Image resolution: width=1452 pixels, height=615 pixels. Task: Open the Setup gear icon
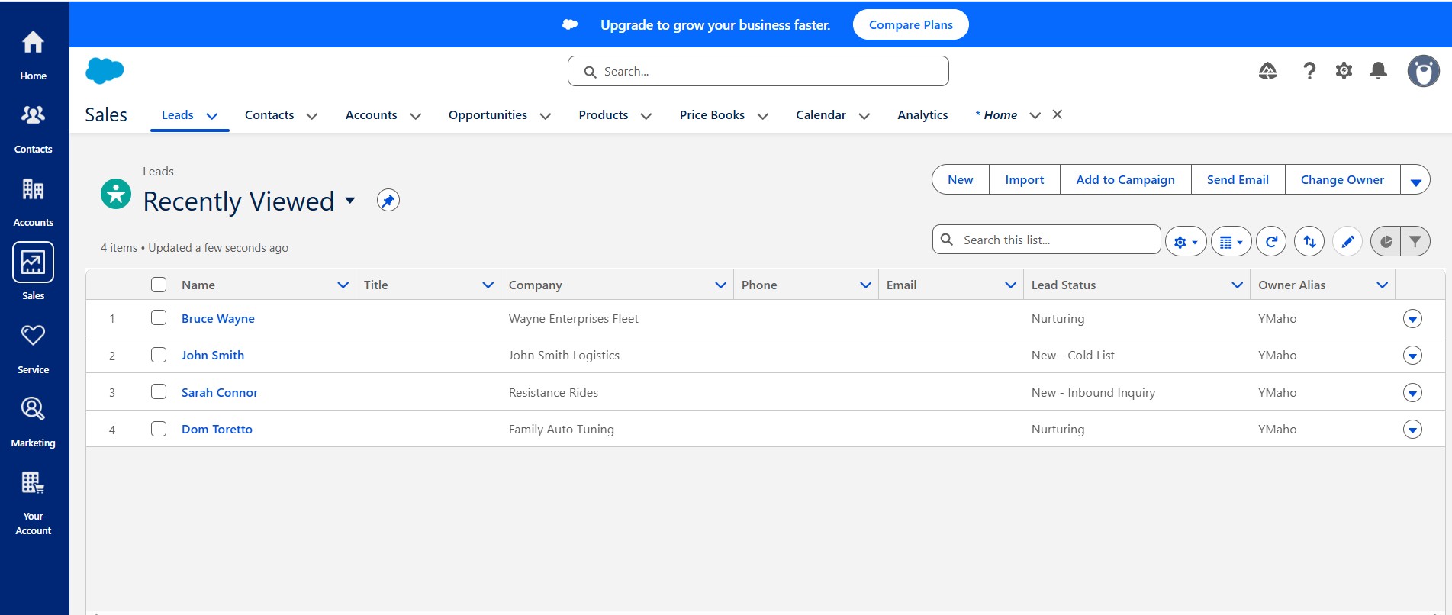pyautogui.click(x=1344, y=71)
